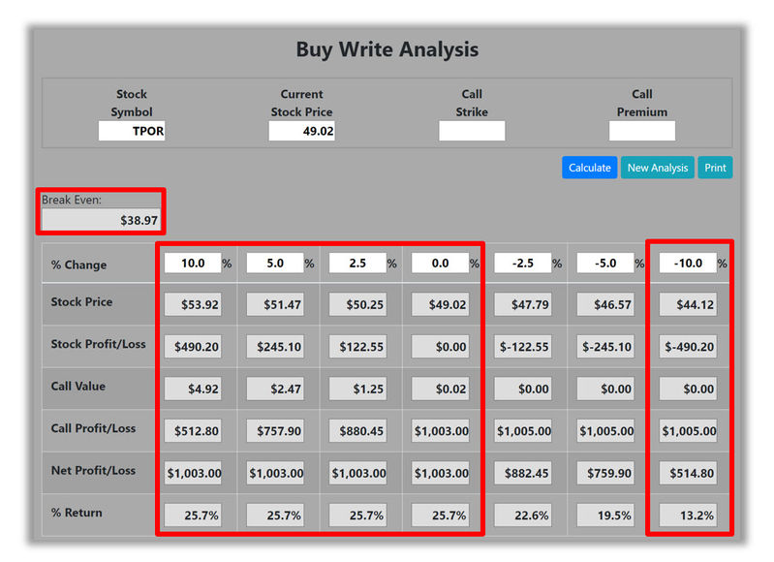Viewport: 774px width, 562px height.
Task: Edit the 5.0 percent change field
Action: click(275, 263)
